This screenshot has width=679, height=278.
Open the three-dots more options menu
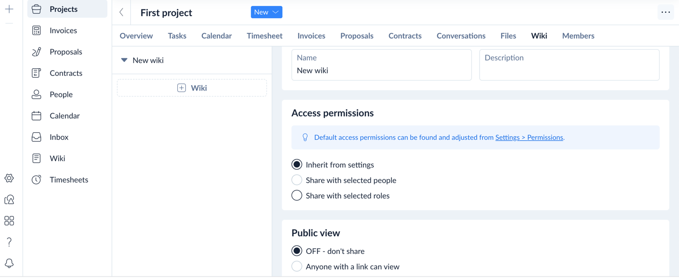click(x=665, y=12)
